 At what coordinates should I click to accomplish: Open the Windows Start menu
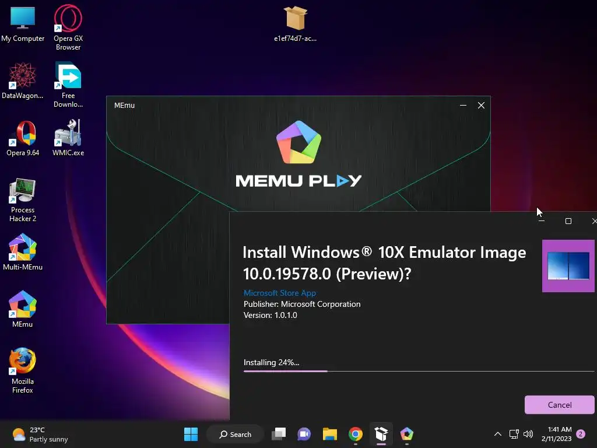click(191, 434)
